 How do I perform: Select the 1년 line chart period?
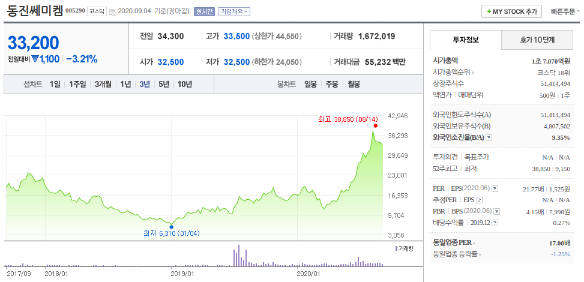click(x=125, y=84)
